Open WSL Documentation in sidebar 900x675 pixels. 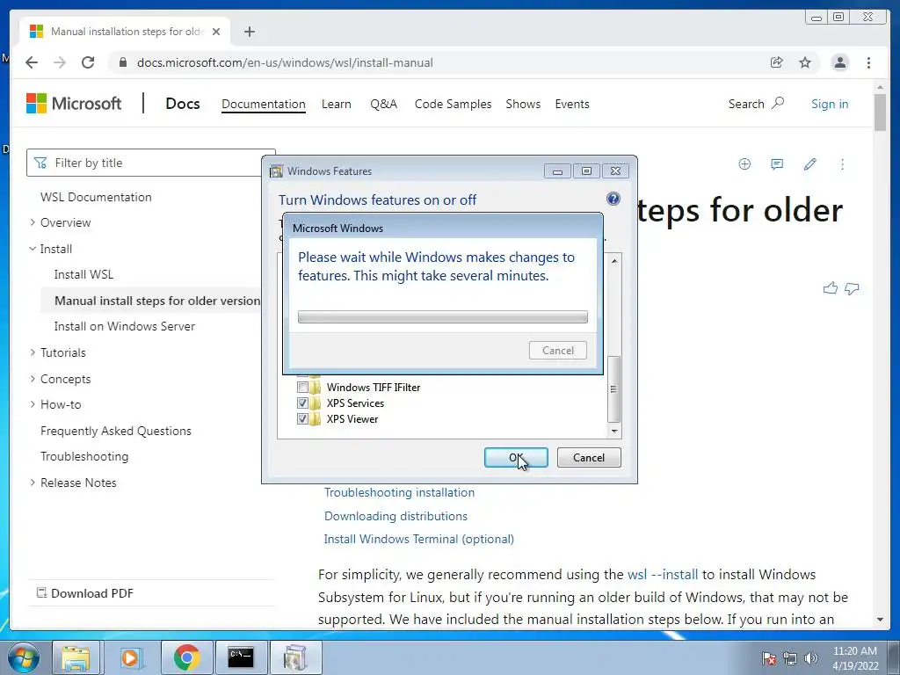96,197
